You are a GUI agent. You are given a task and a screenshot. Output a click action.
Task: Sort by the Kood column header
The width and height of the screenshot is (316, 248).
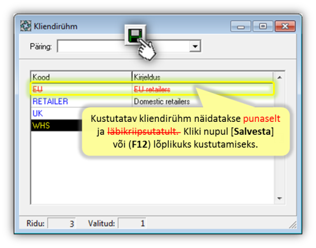tap(82, 77)
